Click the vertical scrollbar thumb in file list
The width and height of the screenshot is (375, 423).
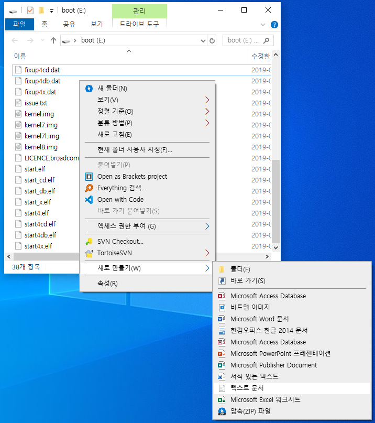[276, 201]
